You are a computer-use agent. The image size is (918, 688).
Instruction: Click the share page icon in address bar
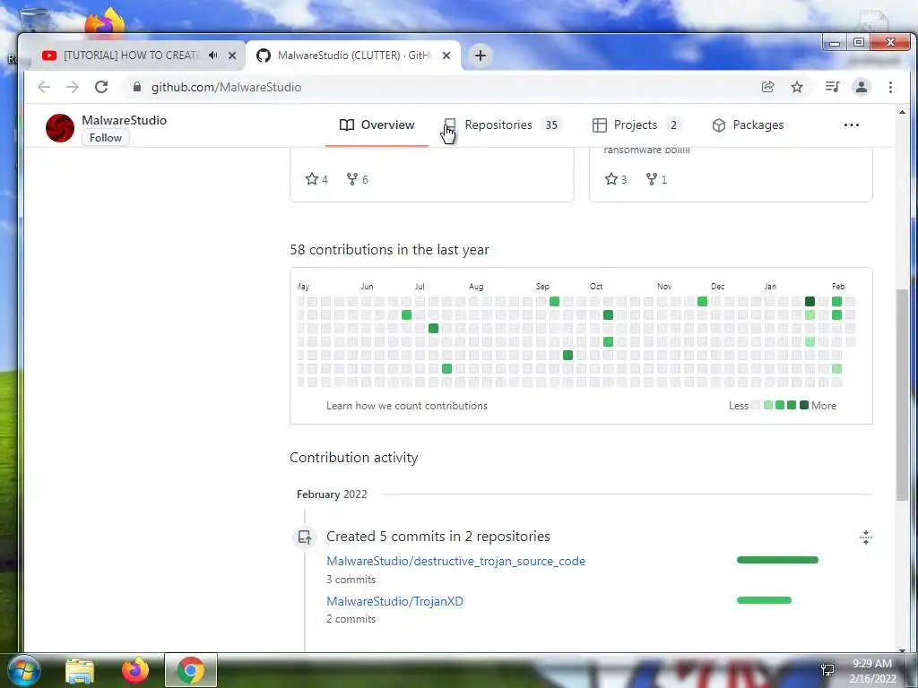pyautogui.click(x=767, y=87)
